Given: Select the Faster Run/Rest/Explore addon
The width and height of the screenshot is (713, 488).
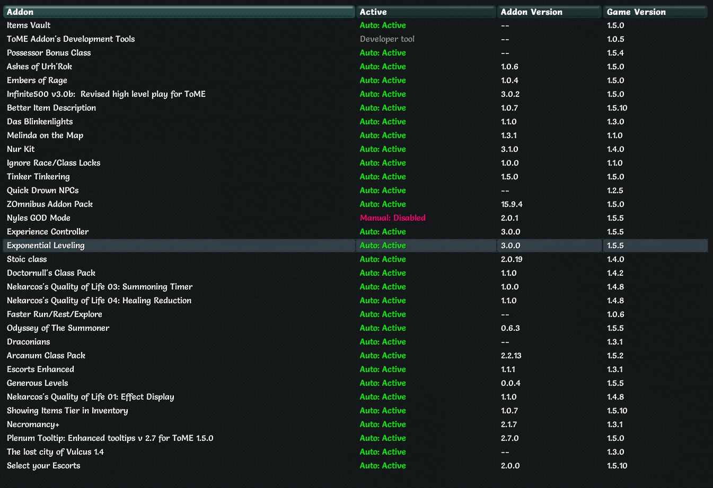Looking at the screenshot, I should coord(55,314).
